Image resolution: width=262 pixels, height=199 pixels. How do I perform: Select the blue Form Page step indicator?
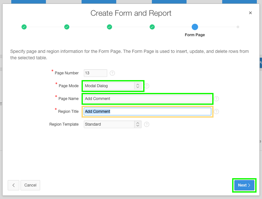[195, 27]
